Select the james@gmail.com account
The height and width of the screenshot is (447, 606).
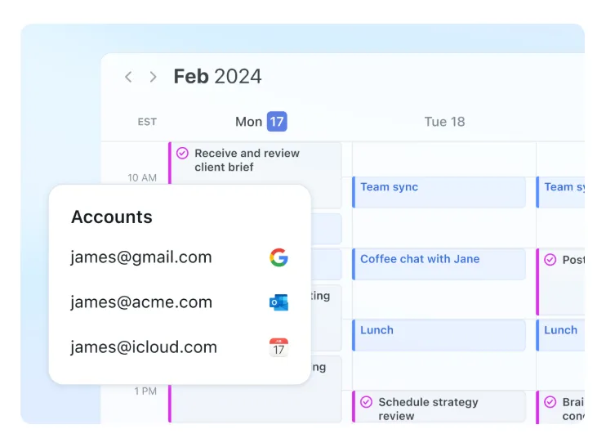[x=141, y=257]
